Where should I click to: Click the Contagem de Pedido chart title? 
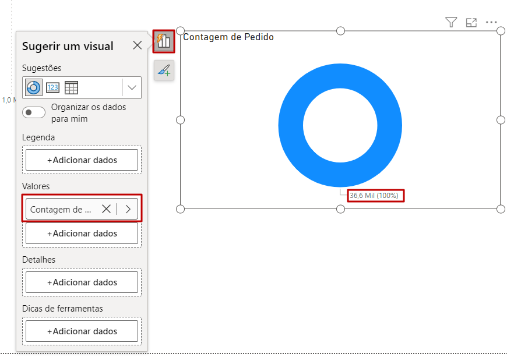tap(228, 37)
